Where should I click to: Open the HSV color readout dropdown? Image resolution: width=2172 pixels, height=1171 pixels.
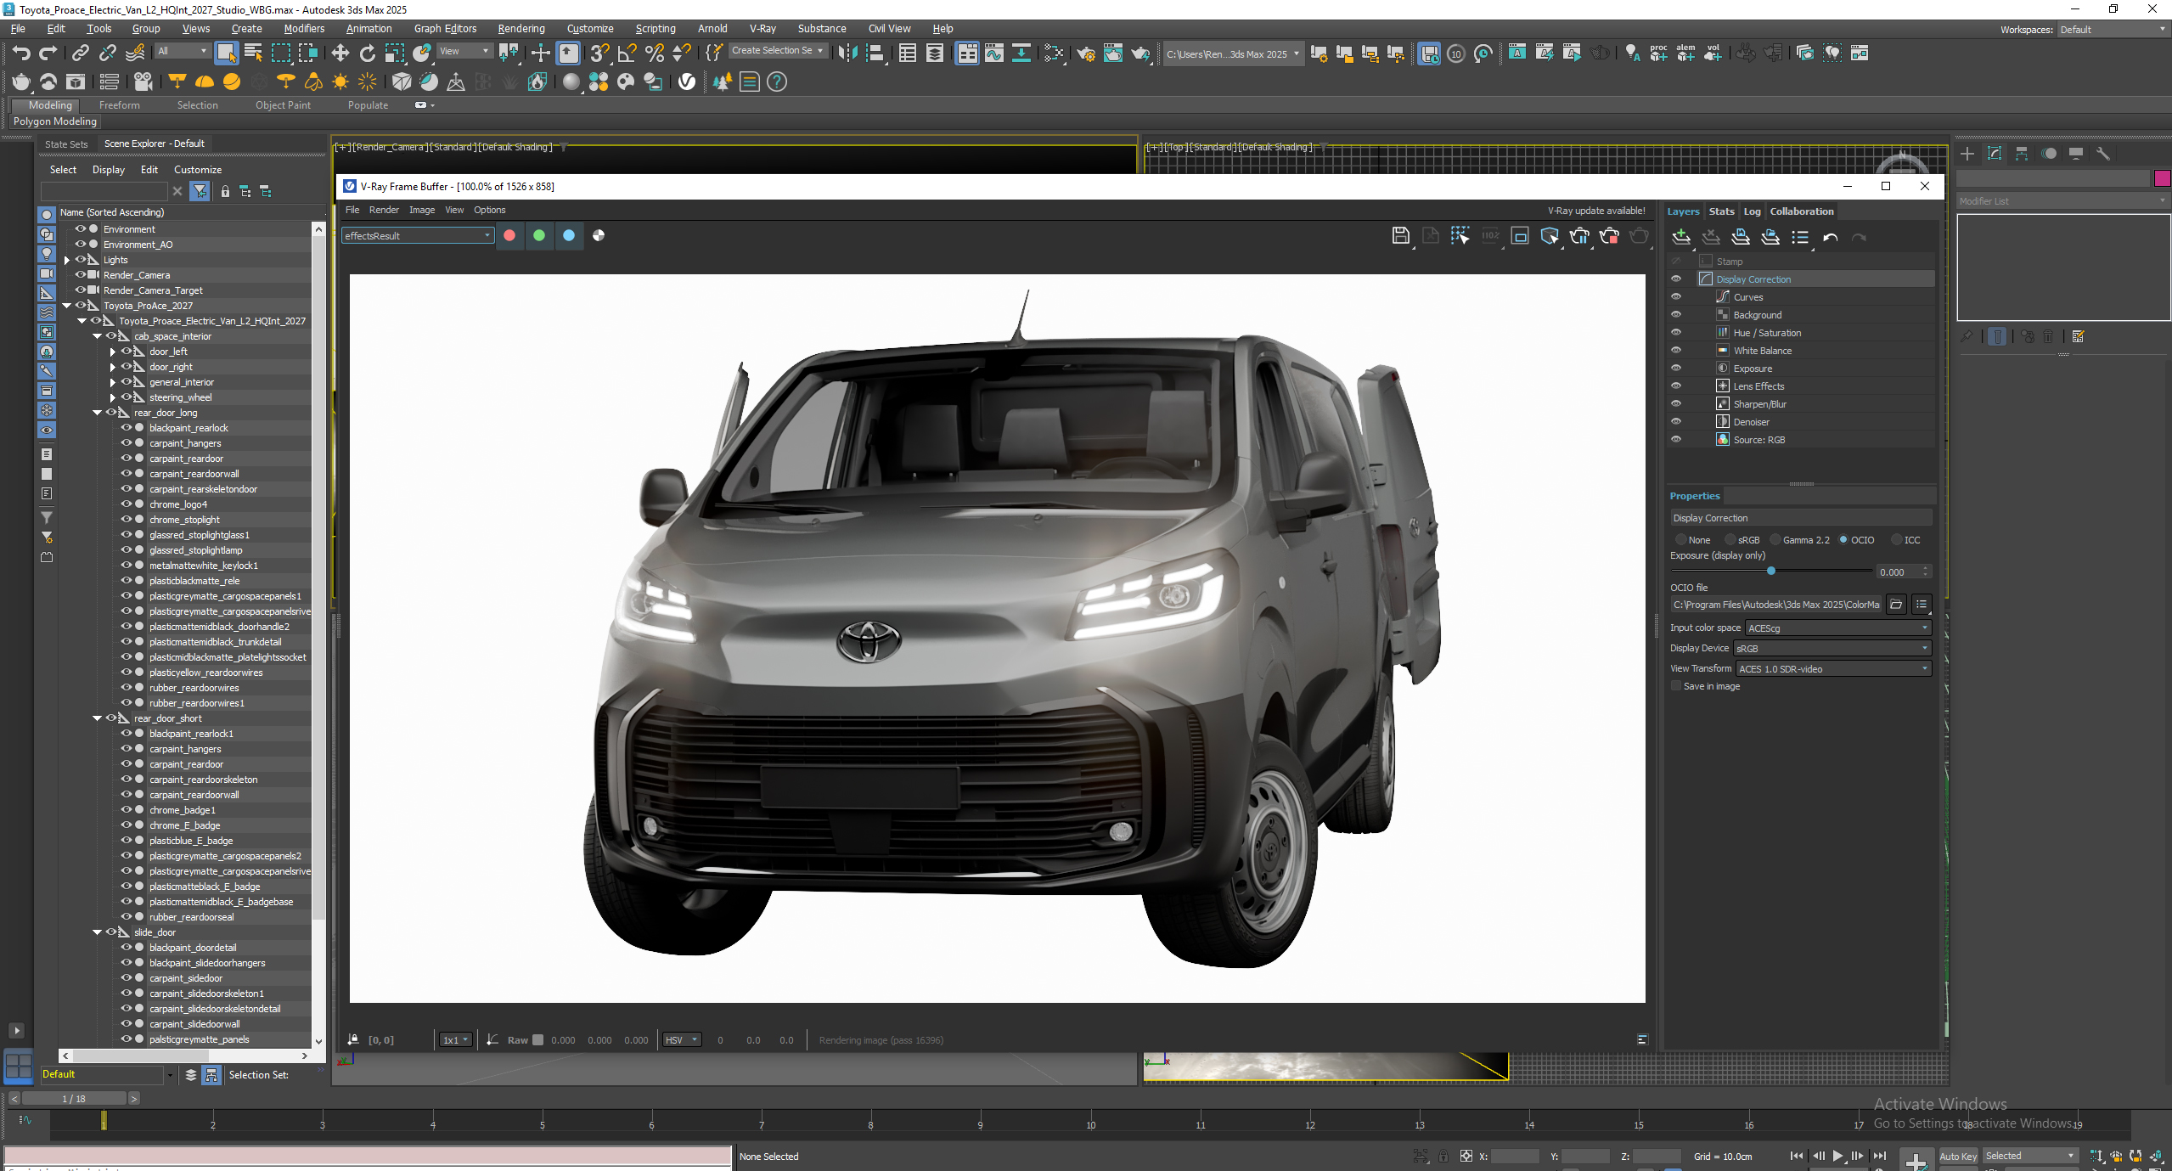pos(682,1040)
